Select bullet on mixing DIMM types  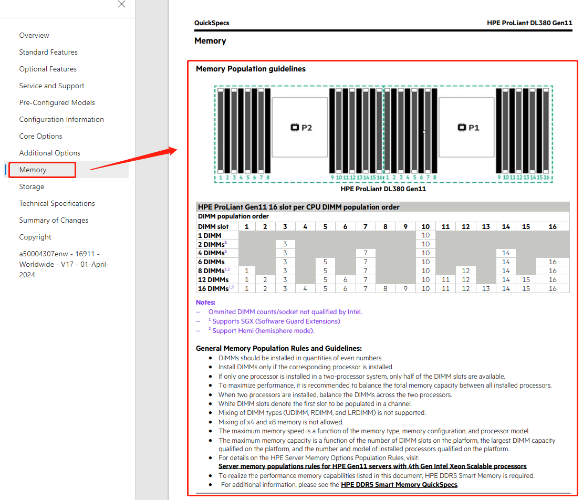tap(322, 413)
